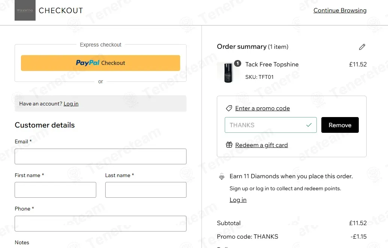Click the Diamond store logo
This screenshot has height=248, width=388.
25,10
